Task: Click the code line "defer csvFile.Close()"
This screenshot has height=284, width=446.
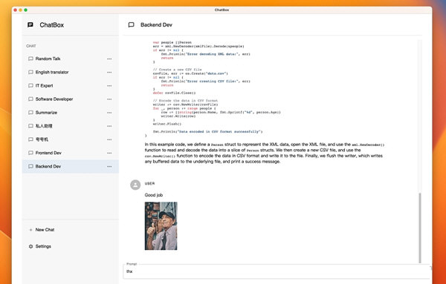Action: tap(175, 93)
